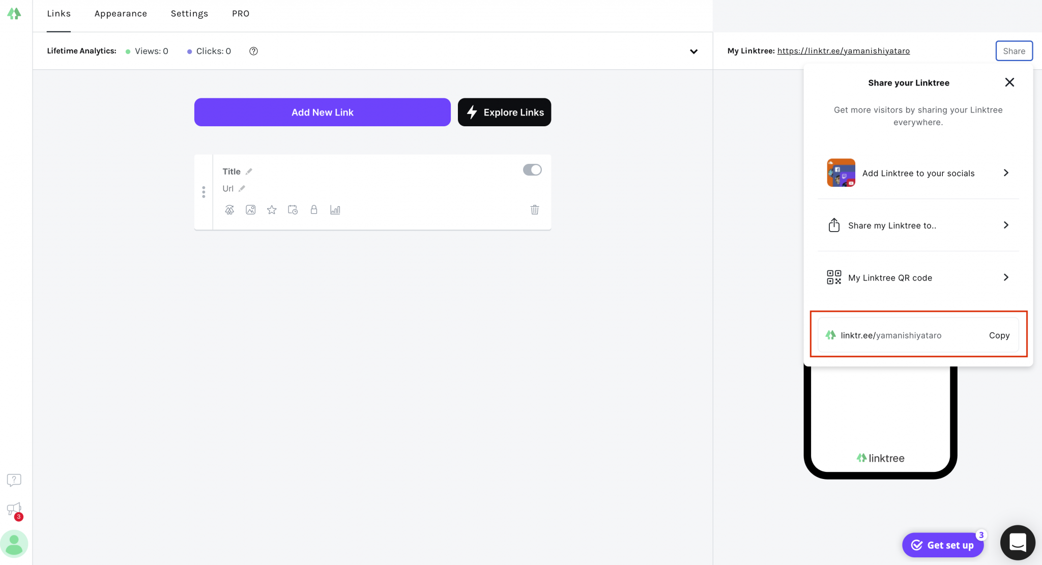Viewport: 1042px width, 565px height.
Task: Toggle the link active switch
Action: (532, 170)
